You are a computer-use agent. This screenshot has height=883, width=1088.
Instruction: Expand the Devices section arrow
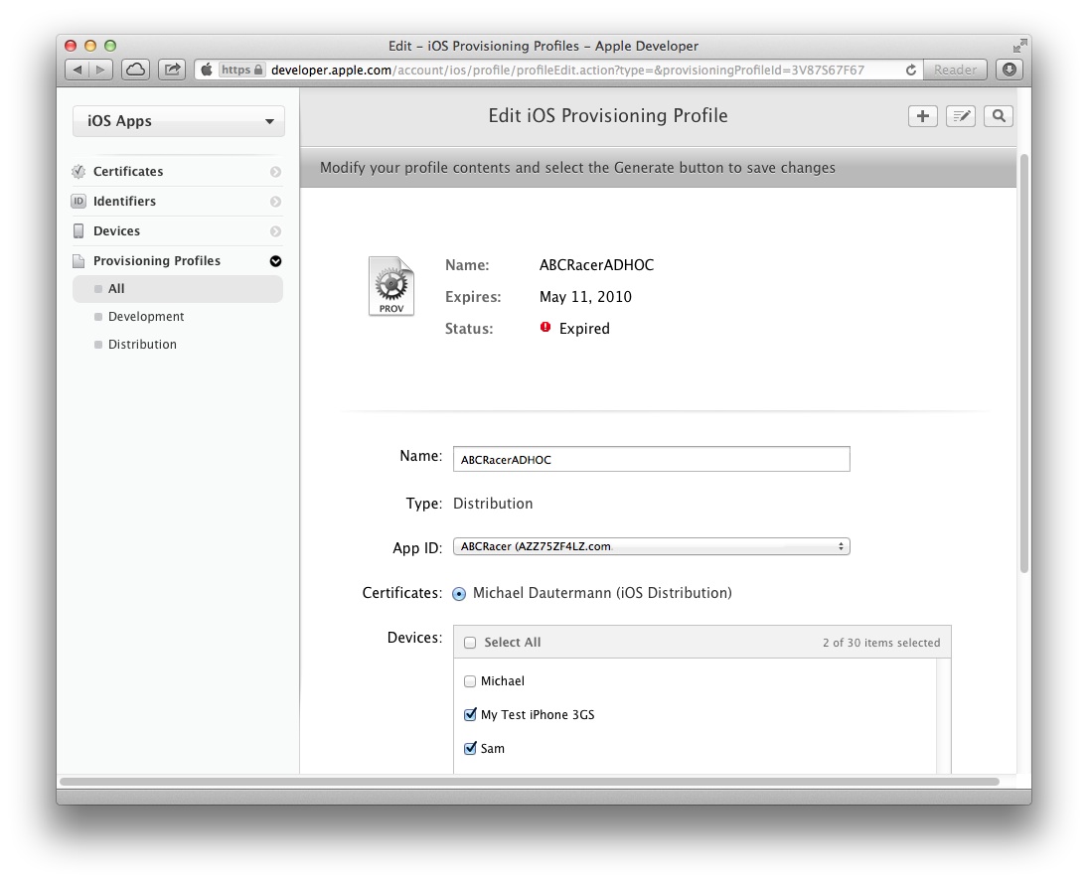275,231
